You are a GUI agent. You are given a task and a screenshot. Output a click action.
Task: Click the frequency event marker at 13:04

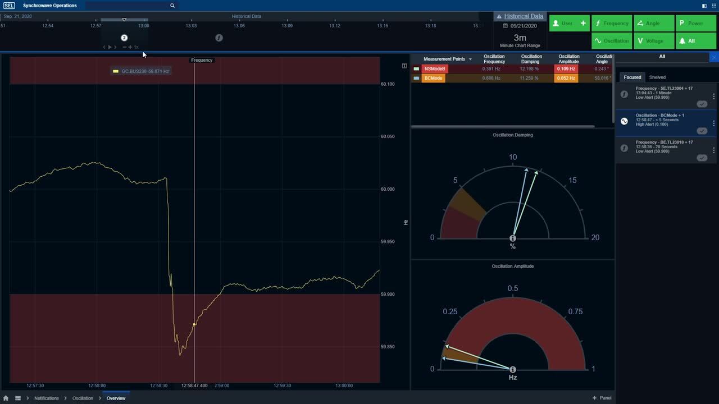219,38
